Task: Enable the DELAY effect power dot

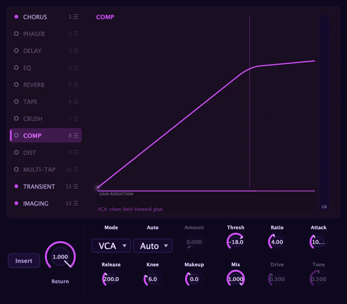Action: tap(16, 51)
